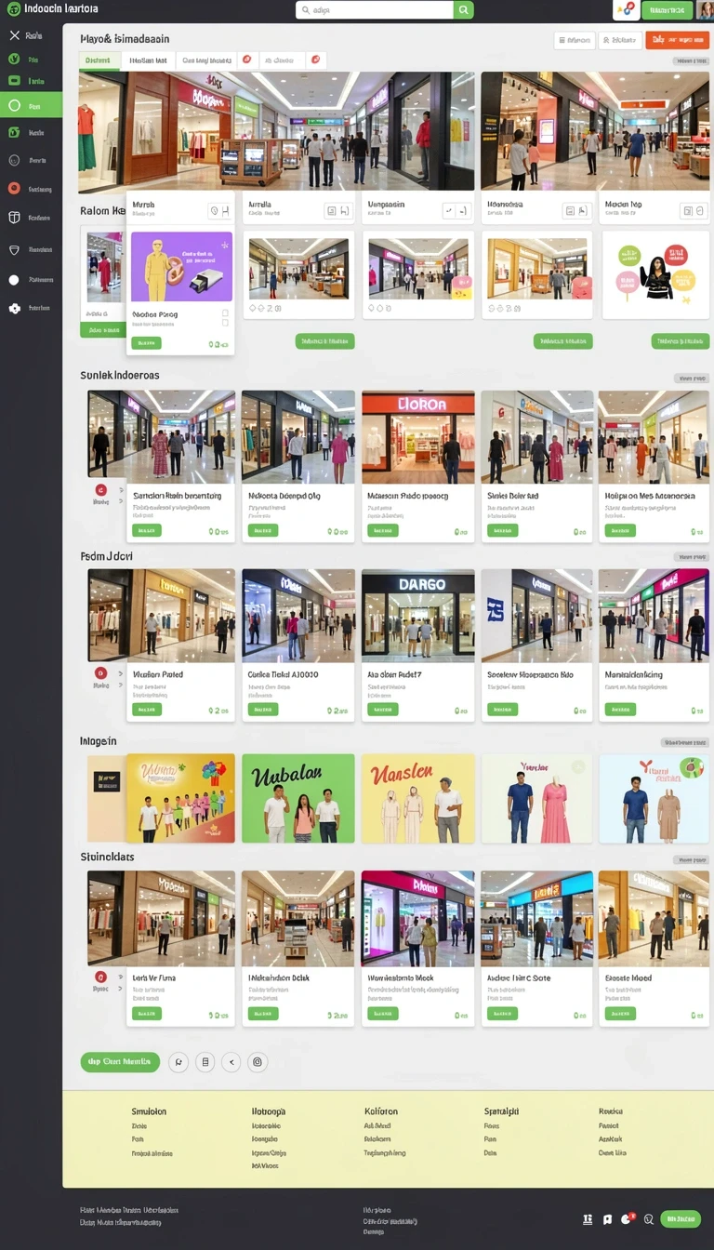
Task: Click the green checkmark icon in the sidebar
Action: 14,59
